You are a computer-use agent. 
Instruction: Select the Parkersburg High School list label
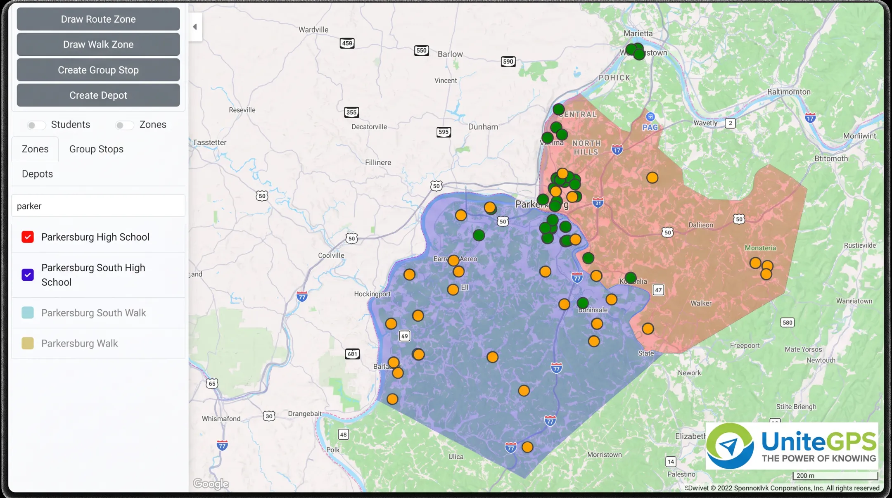coord(95,237)
